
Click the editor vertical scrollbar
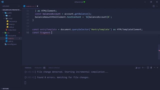[x=159, y=52]
